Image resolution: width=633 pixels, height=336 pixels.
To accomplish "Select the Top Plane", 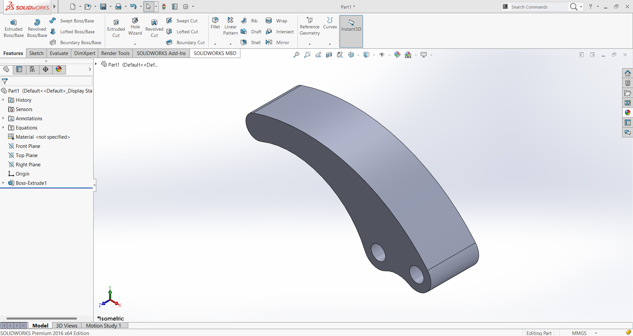I will pos(23,155).
